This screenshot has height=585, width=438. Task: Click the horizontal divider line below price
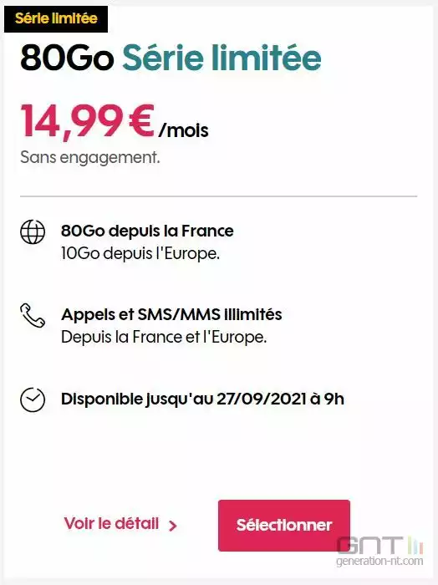219,196
